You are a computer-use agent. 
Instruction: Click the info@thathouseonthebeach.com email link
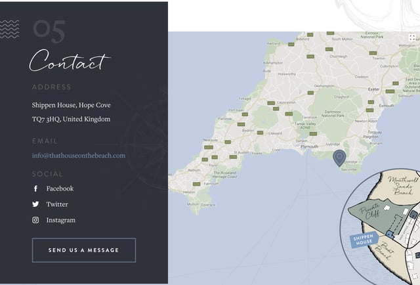tap(78, 156)
